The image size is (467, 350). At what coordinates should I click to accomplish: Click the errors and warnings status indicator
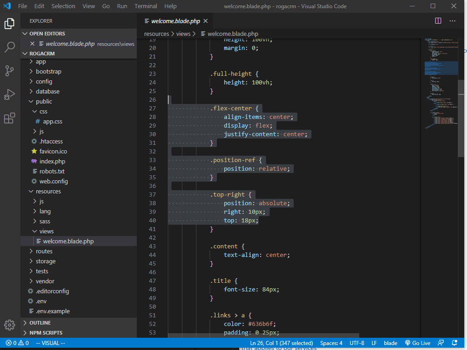coord(17,343)
